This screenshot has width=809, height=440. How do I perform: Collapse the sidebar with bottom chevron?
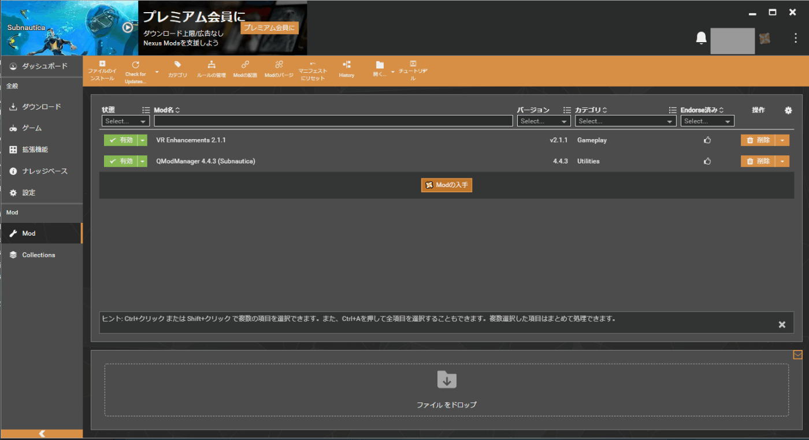pos(41,434)
